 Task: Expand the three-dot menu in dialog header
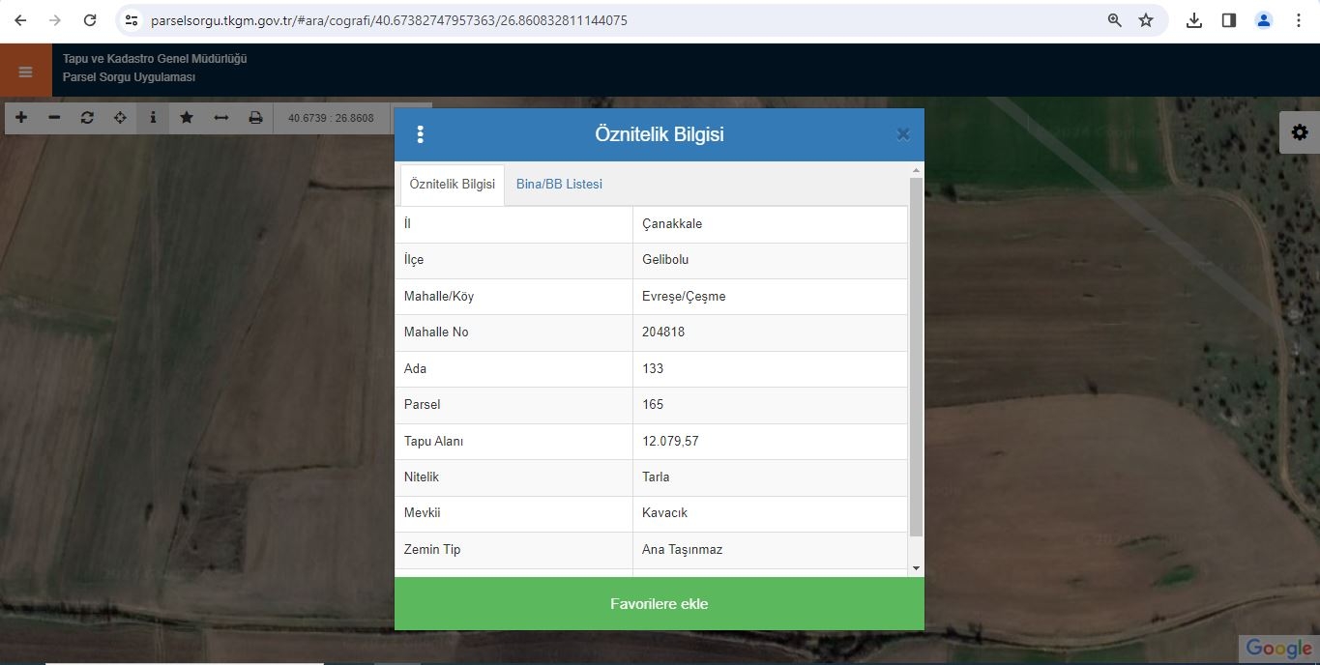click(420, 134)
